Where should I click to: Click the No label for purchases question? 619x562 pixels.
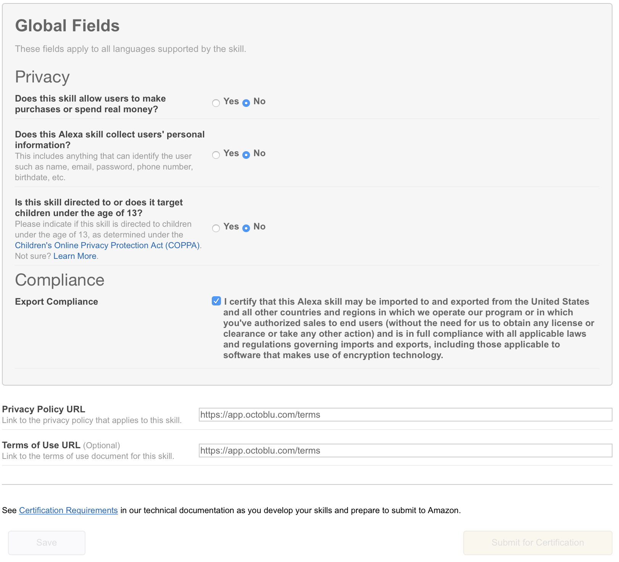(260, 101)
